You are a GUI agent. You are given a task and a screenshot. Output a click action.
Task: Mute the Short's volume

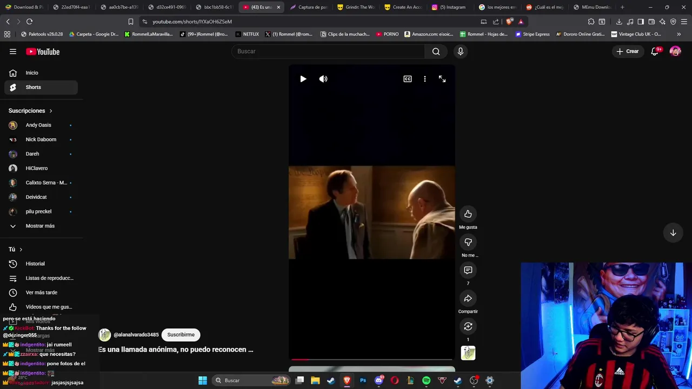pos(323,79)
